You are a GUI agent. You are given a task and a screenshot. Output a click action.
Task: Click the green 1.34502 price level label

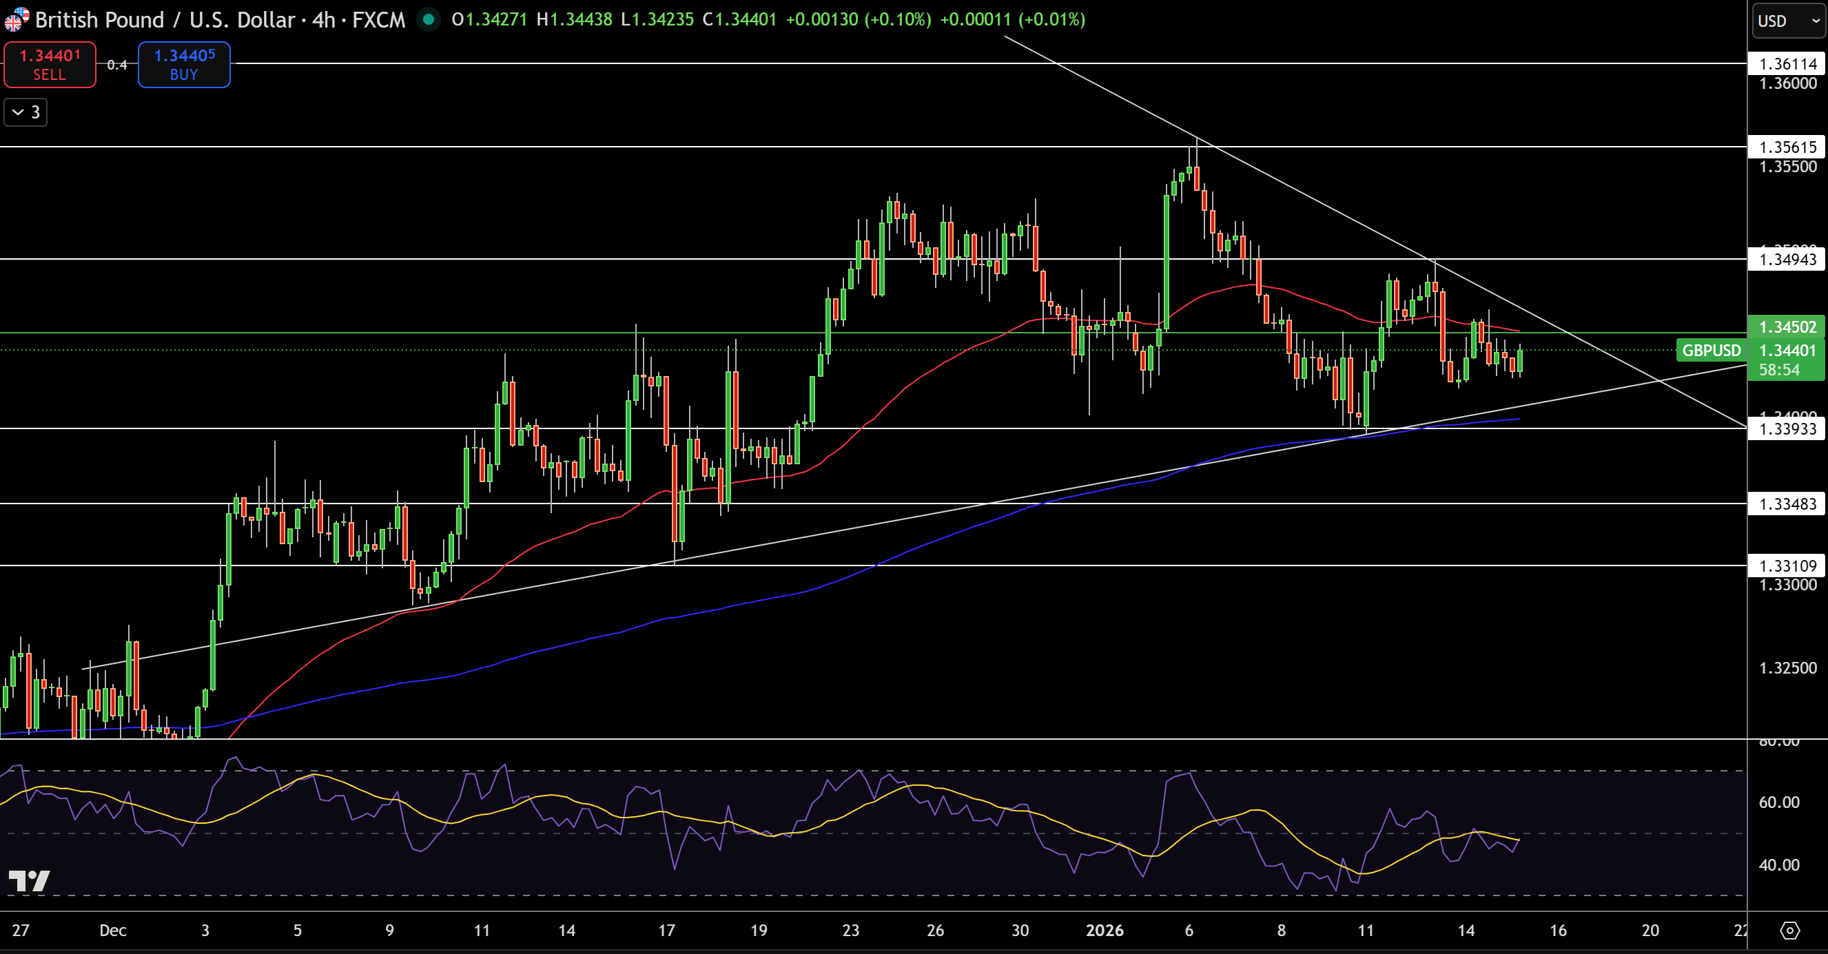coord(1787,328)
